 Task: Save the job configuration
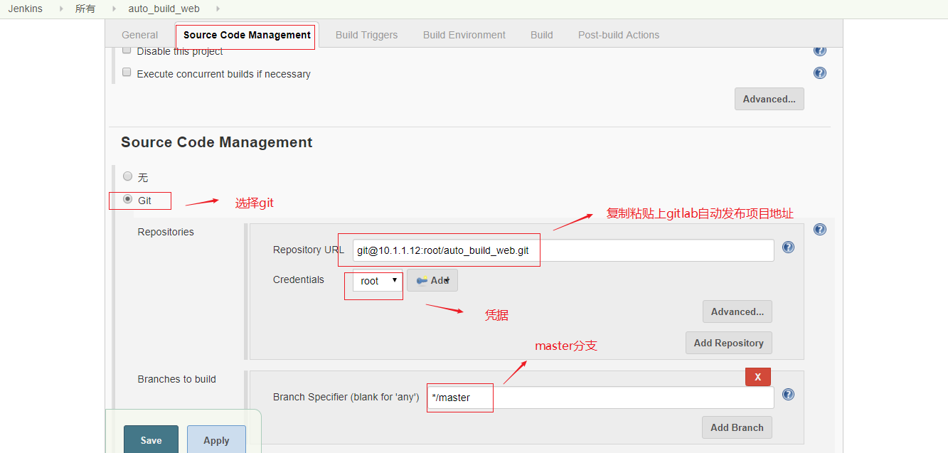point(151,440)
